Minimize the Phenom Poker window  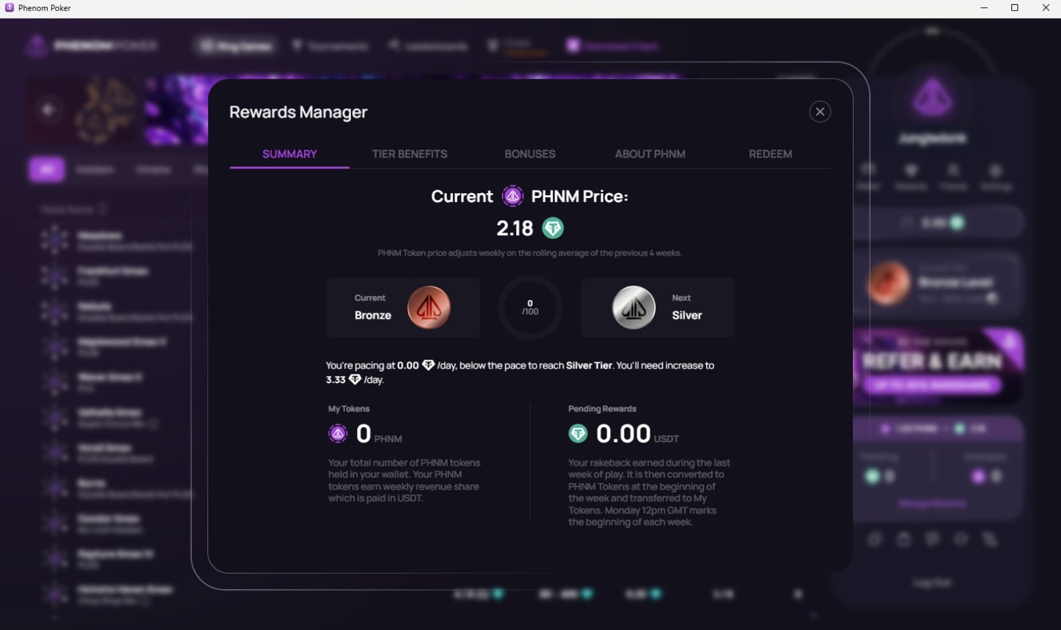(x=984, y=8)
